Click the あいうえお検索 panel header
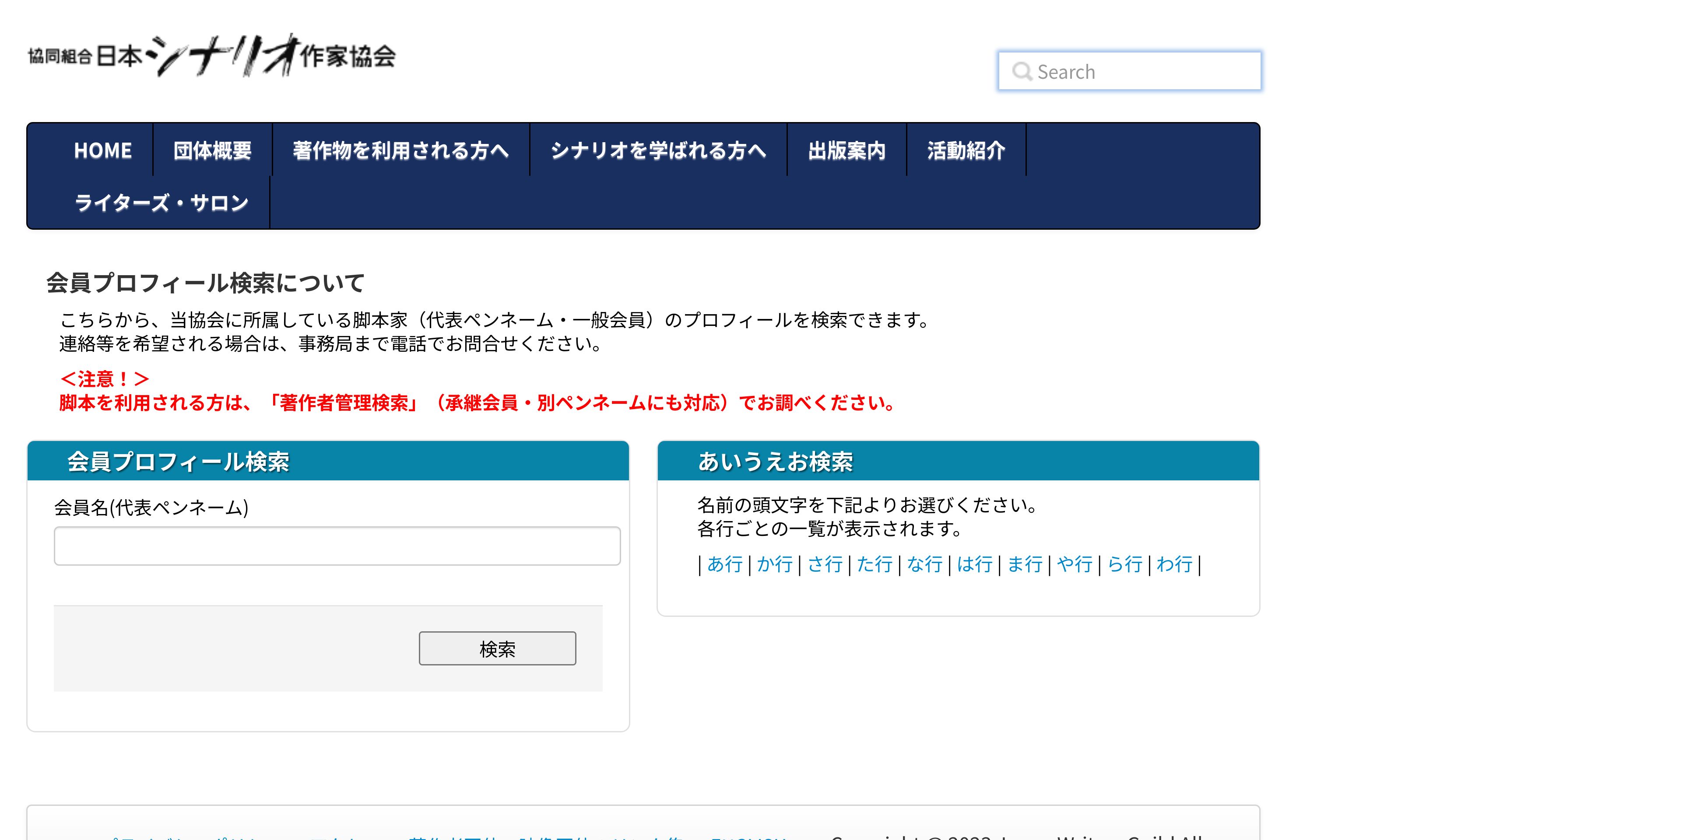 958,461
